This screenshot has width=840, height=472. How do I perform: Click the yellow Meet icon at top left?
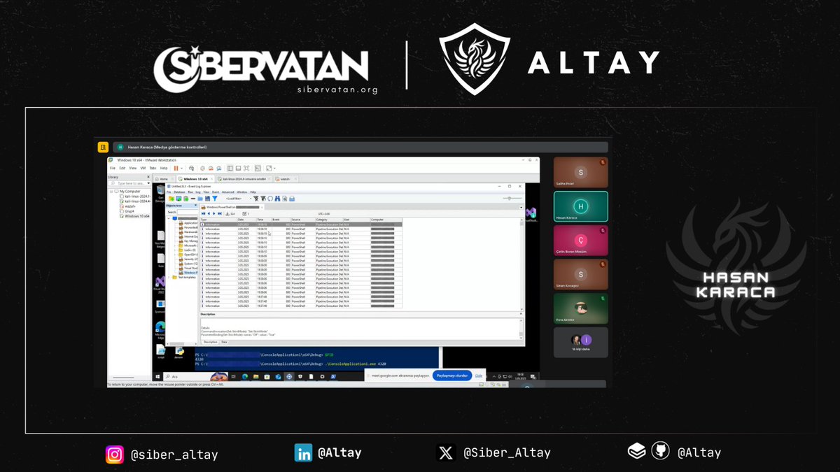point(102,148)
